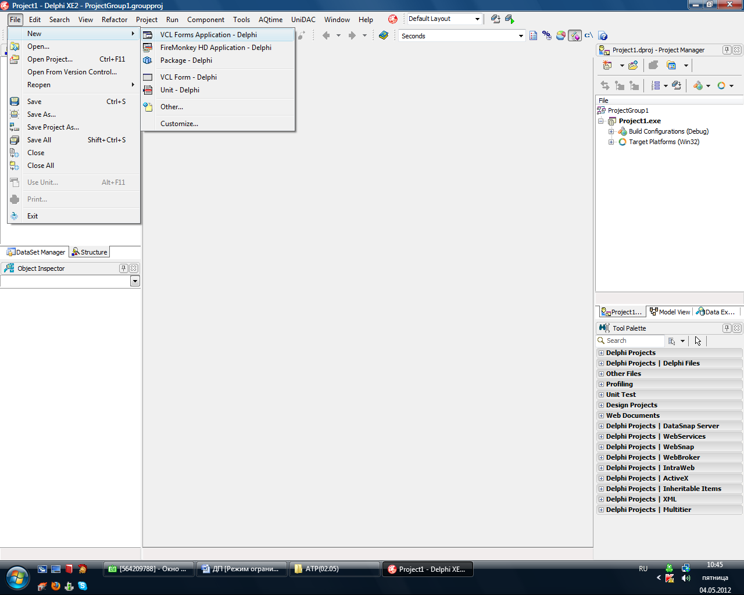Screen dimensions: 744x595
Task: Pin the Tool Palette panel
Action: [727, 328]
